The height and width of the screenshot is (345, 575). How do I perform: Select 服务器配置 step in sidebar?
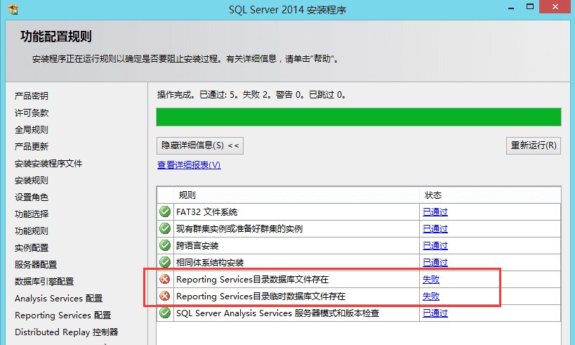coord(36,265)
